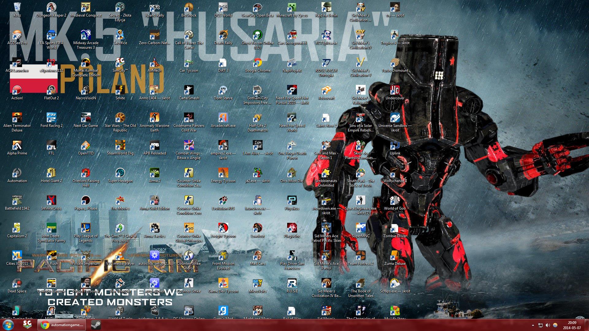Open the OpenTTD icon
589x331 pixels.
(x=86, y=147)
